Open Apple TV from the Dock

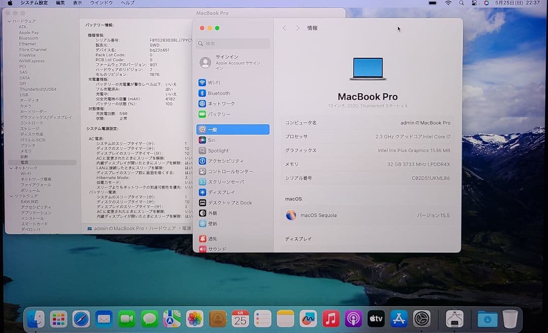coord(376,319)
